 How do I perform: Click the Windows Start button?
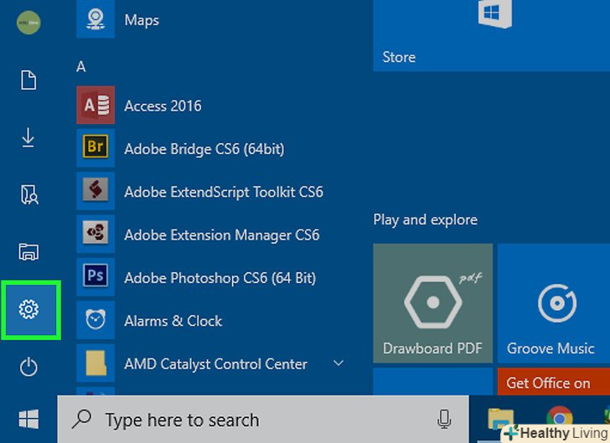tap(28, 419)
